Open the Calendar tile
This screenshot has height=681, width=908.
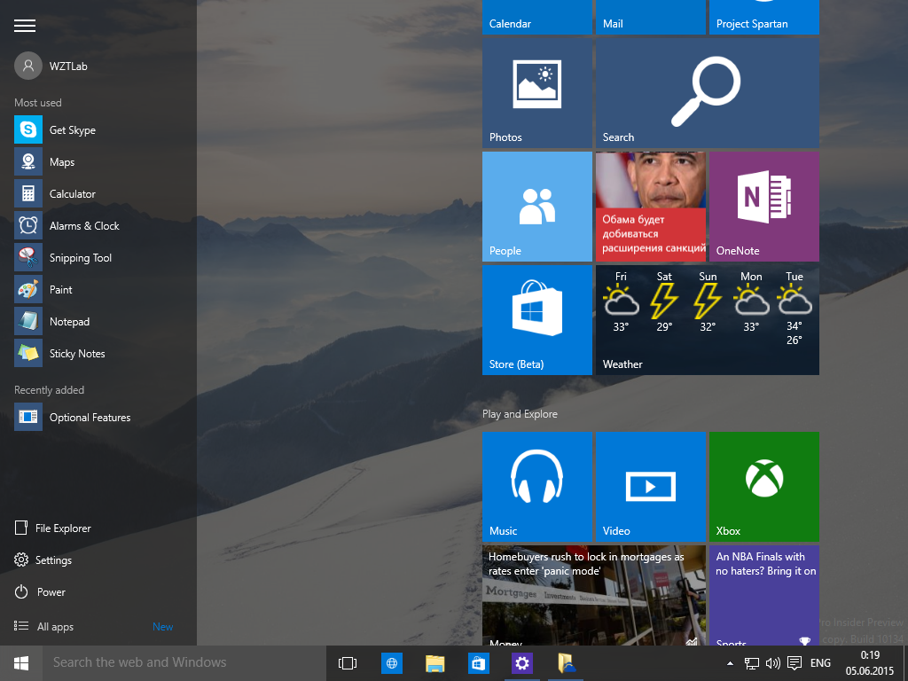537,18
